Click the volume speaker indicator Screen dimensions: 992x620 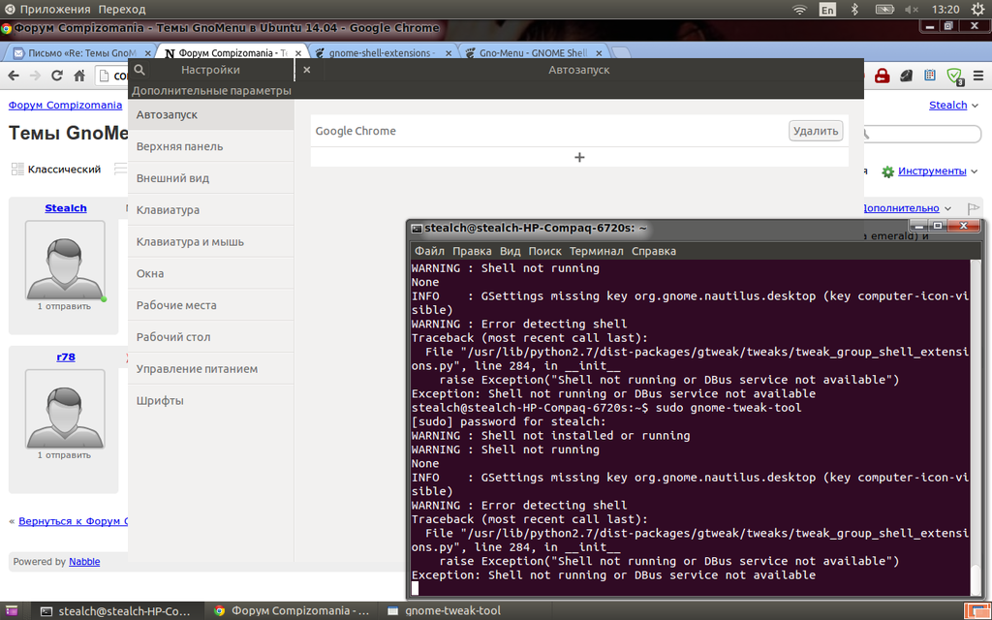coord(910,9)
